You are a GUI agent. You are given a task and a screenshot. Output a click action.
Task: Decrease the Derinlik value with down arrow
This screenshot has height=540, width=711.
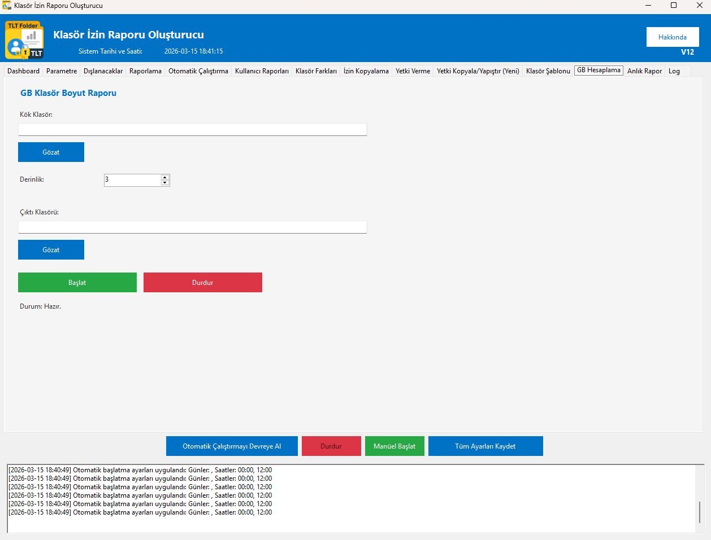[165, 183]
